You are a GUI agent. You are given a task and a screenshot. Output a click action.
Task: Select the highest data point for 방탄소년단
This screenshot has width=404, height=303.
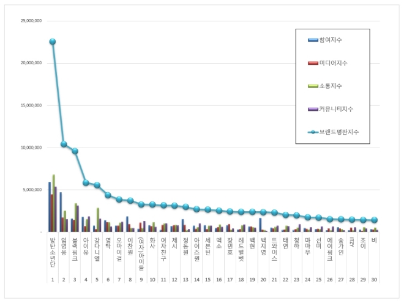pos(53,42)
